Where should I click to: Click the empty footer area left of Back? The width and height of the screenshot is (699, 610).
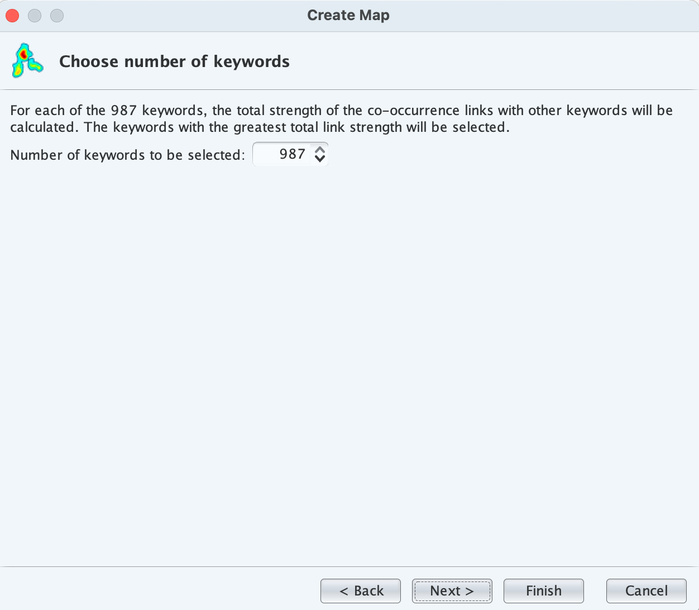click(156, 590)
